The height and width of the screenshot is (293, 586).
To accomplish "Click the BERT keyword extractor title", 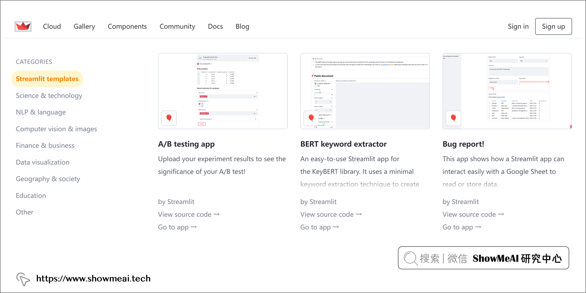I will tap(343, 144).
